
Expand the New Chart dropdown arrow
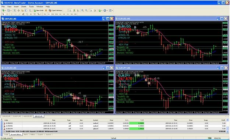click(x=6, y=10)
